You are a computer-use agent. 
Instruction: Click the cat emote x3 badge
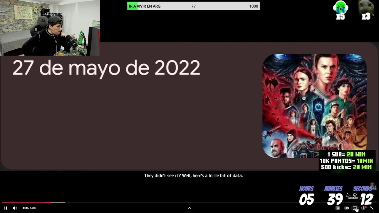(x=366, y=10)
